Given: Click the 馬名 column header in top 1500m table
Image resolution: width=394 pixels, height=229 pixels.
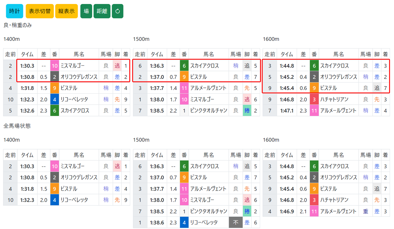Looking at the screenshot, I should click(209, 54).
